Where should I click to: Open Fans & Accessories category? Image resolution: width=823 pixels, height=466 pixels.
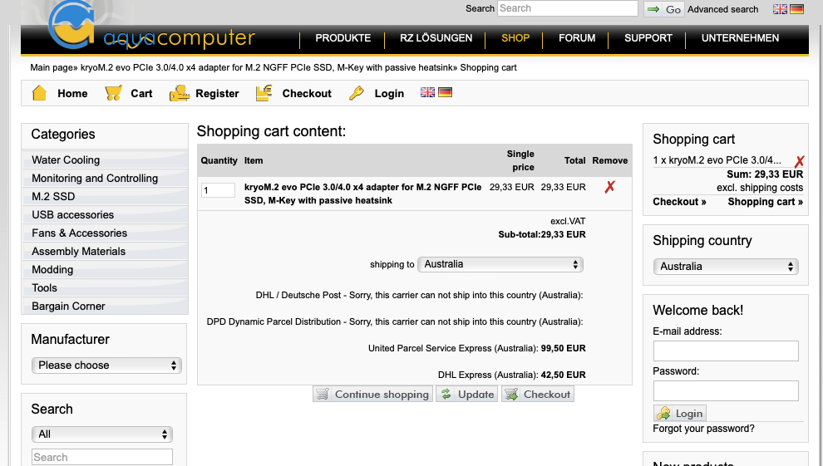tap(105, 233)
